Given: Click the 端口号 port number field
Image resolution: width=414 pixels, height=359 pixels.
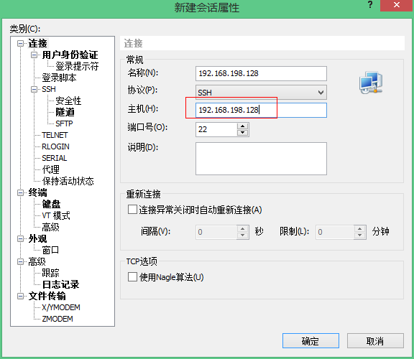Looking at the screenshot, I should click(216, 129).
